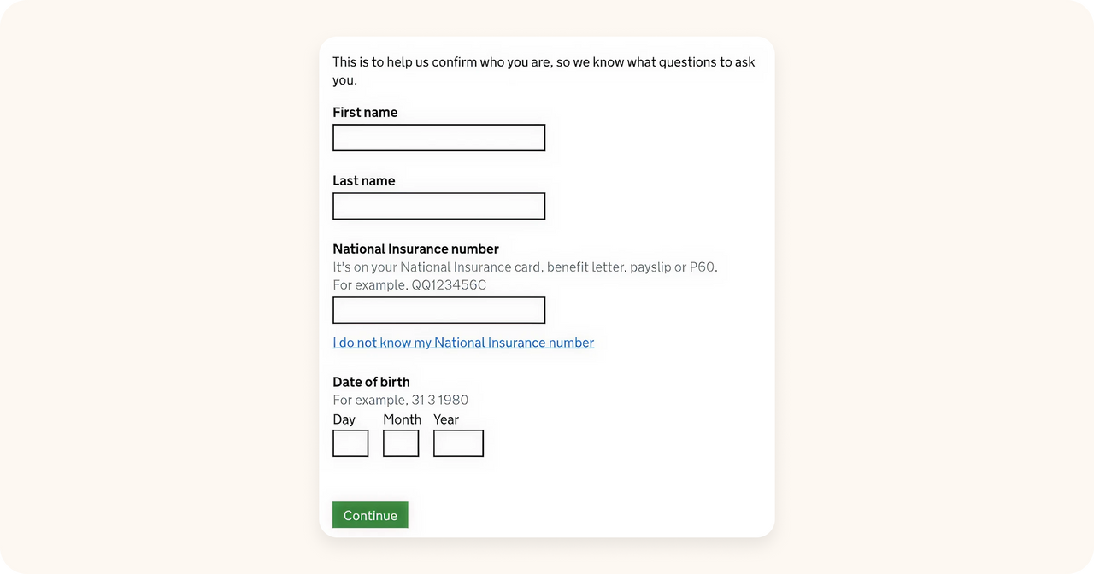This screenshot has height=574, width=1094.
Task: Click the 'For example, QQ123456C' hint text
Action: point(409,284)
